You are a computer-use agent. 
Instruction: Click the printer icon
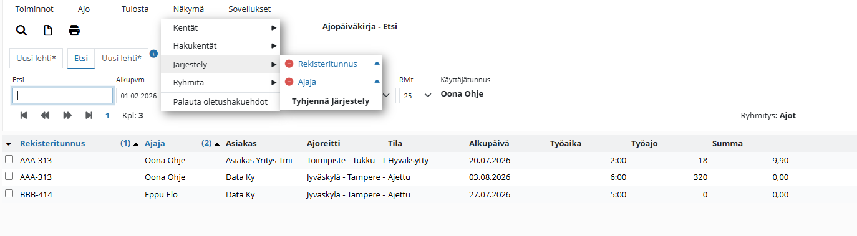point(74,31)
